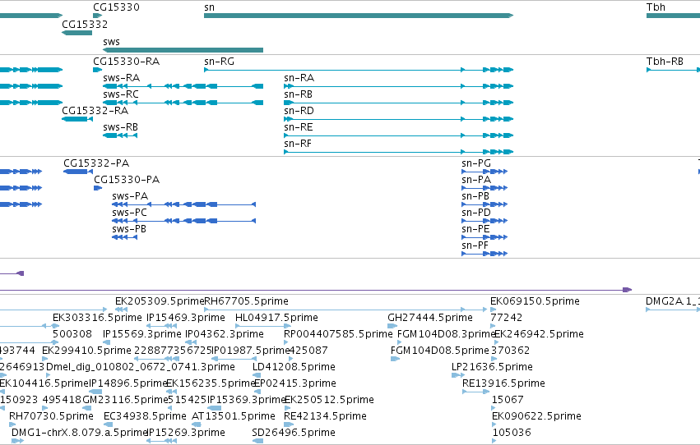Open EST EP02415.3prime
The image size is (700, 445).
click(x=294, y=384)
